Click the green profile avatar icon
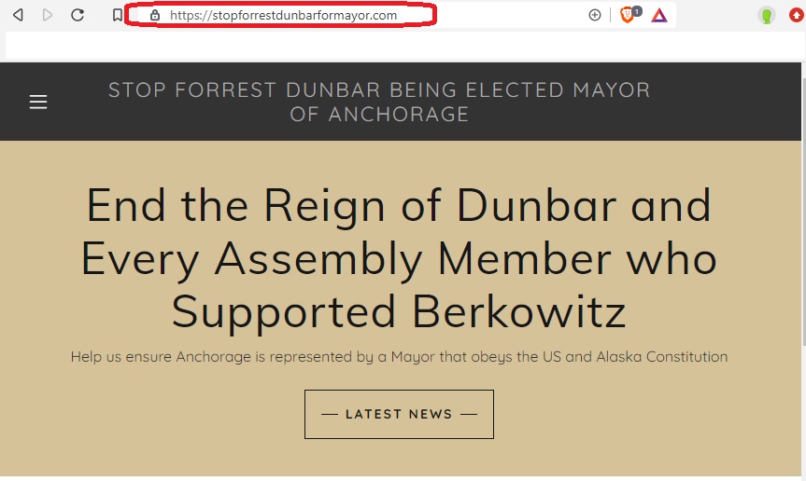806x481 pixels. [x=767, y=16]
